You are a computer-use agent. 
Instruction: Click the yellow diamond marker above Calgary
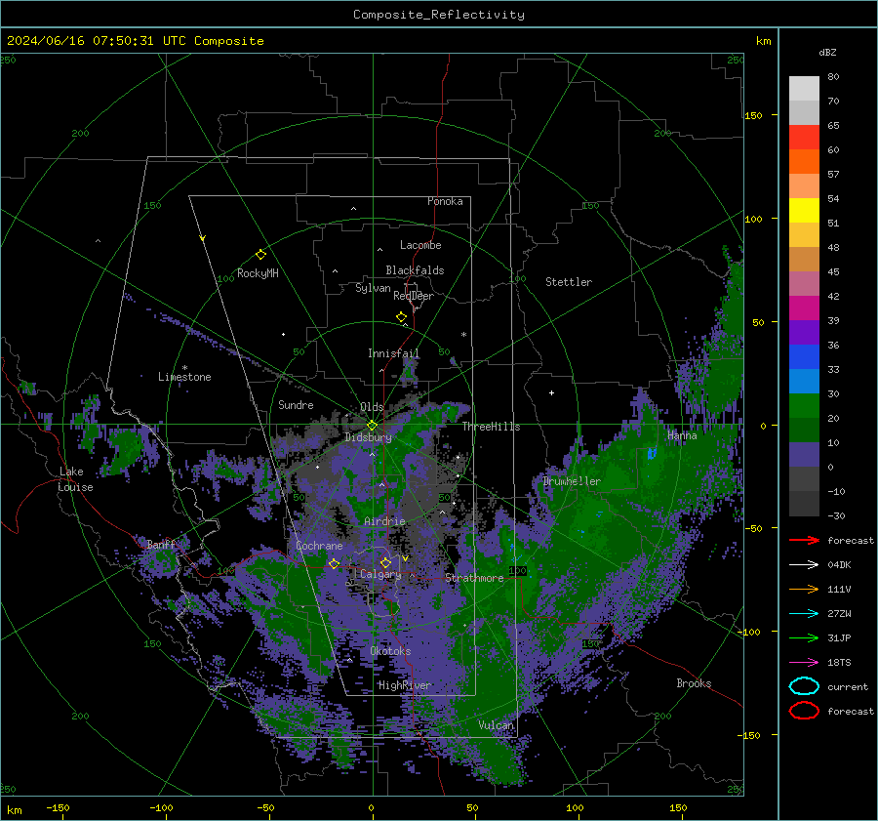385,562
